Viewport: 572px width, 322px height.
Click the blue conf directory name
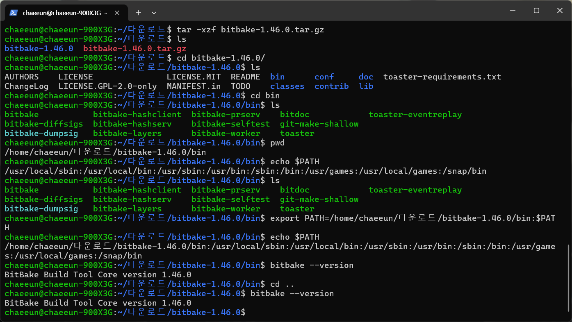tap(324, 77)
